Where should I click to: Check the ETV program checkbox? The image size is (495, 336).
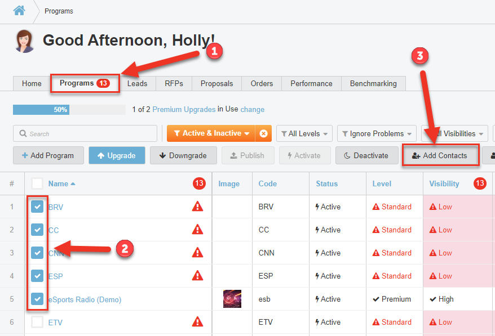pyautogui.click(x=37, y=322)
